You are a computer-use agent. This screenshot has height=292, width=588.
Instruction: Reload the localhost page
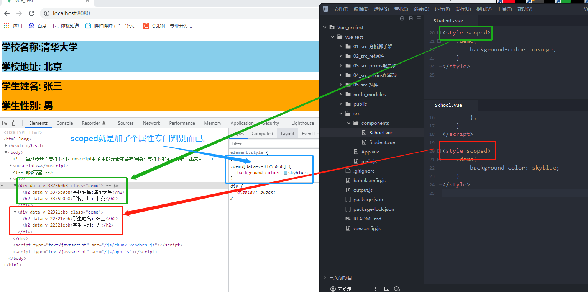pyautogui.click(x=31, y=13)
